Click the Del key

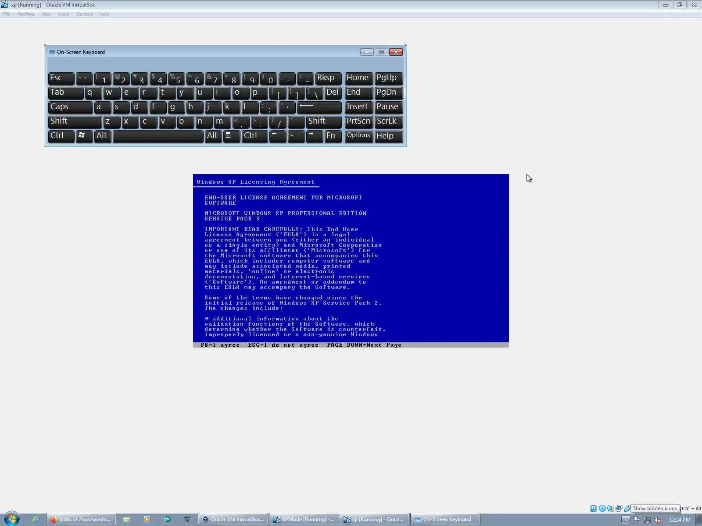click(x=333, y=93)
